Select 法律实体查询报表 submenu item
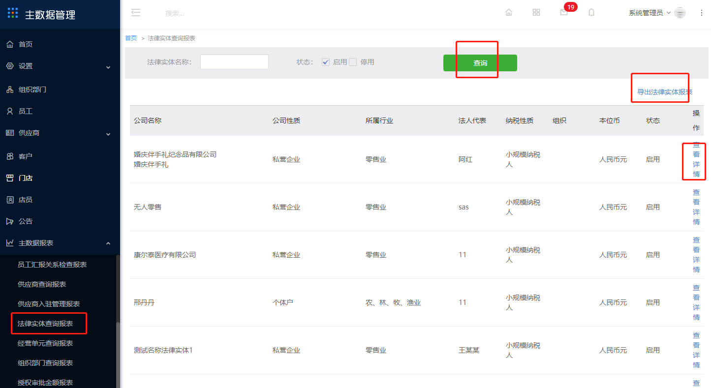 (x=45, y=324)
